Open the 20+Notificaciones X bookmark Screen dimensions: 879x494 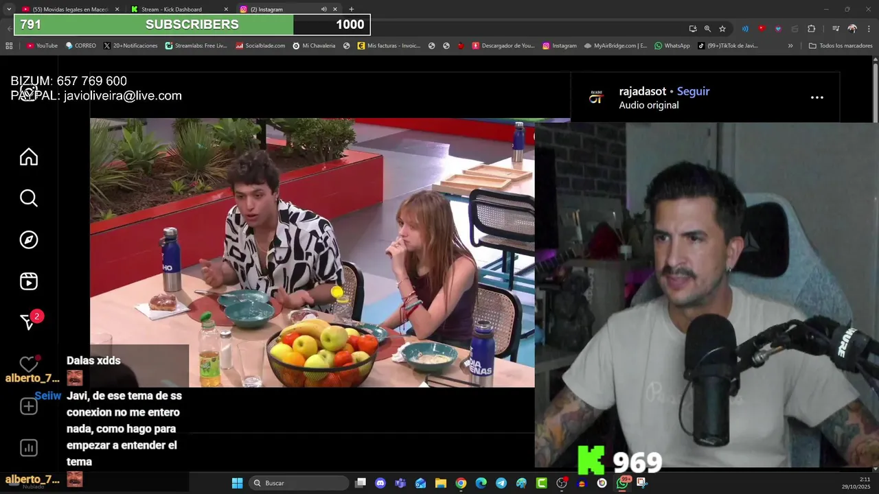click(130, 46)
